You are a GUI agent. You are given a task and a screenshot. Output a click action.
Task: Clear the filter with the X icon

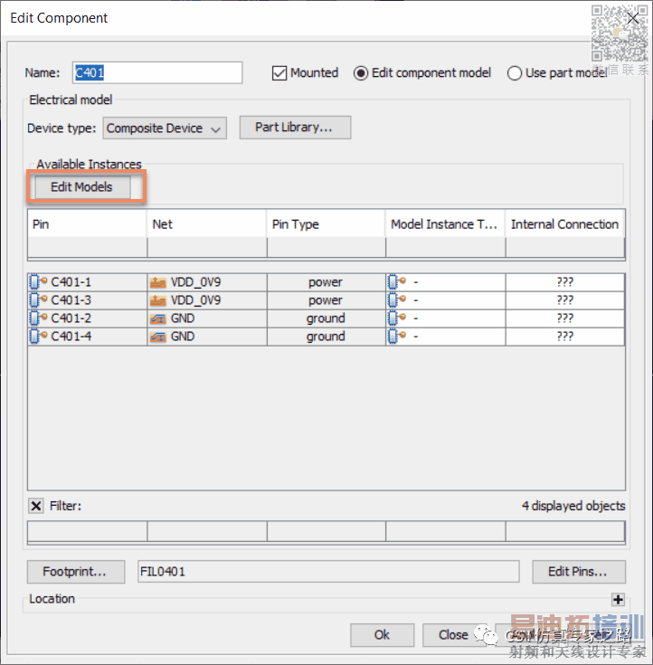pos(36,506)
